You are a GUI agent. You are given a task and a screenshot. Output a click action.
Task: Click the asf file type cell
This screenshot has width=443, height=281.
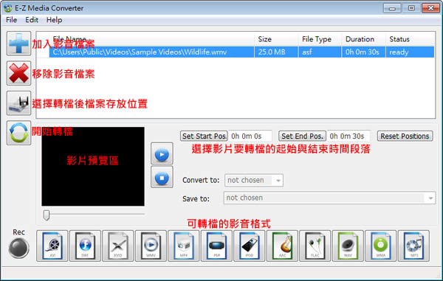click(320, 52)
